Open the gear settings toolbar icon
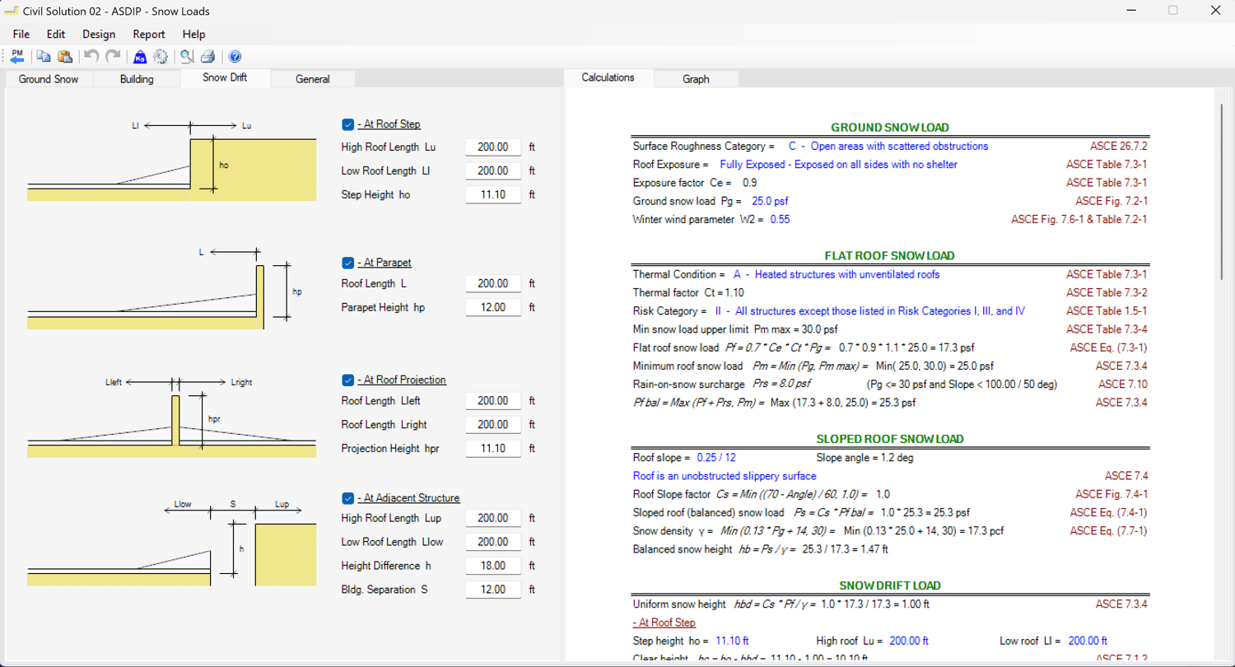The height and width of the screenshot is (667, 1235). [161, 56]
